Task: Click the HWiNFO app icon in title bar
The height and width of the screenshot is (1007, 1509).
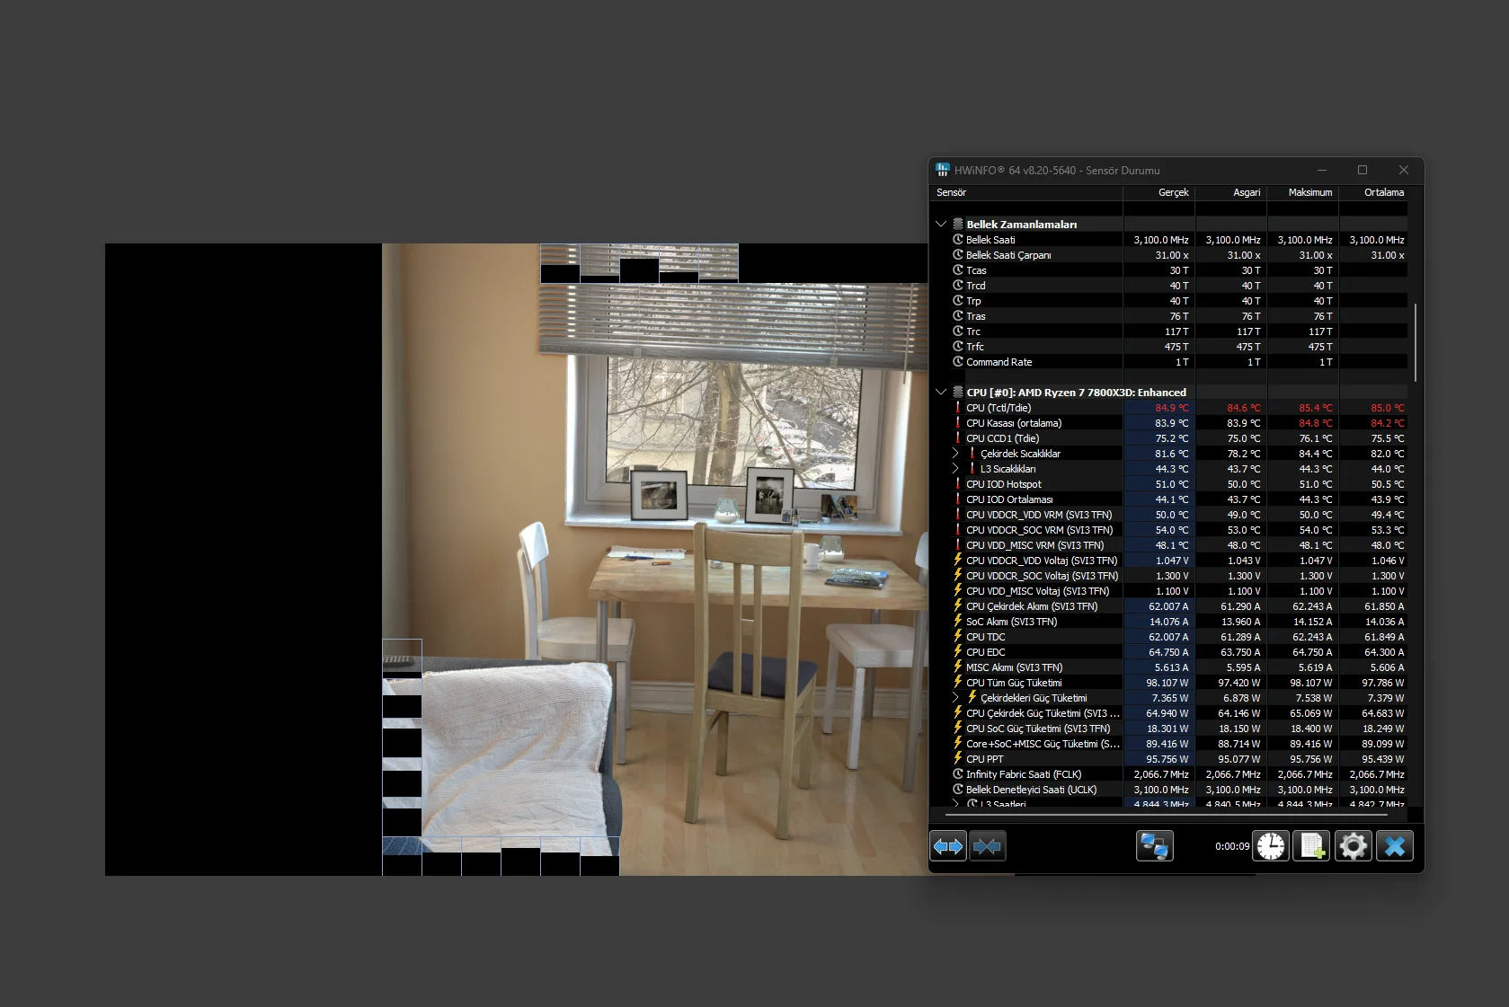Action: [x=943, y=170]
